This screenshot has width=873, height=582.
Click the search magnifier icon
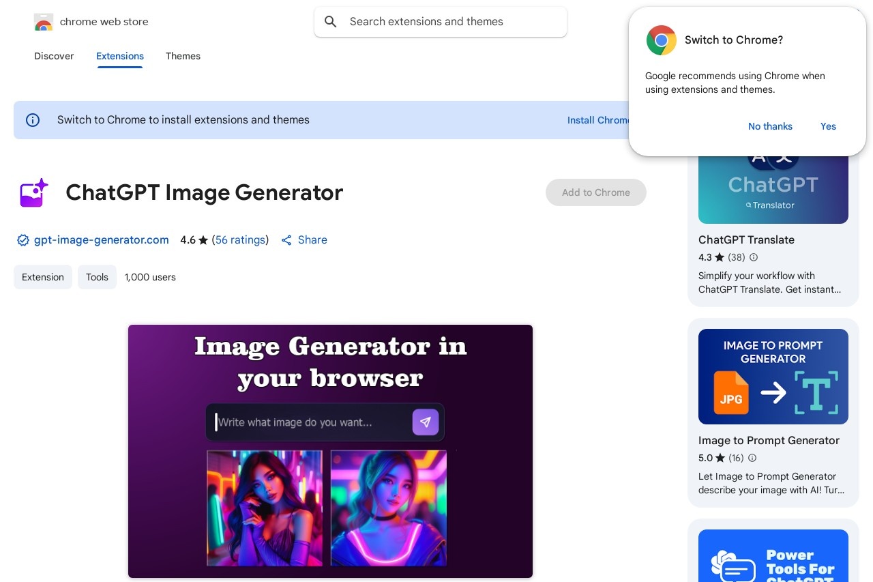(x=331, y=22)
